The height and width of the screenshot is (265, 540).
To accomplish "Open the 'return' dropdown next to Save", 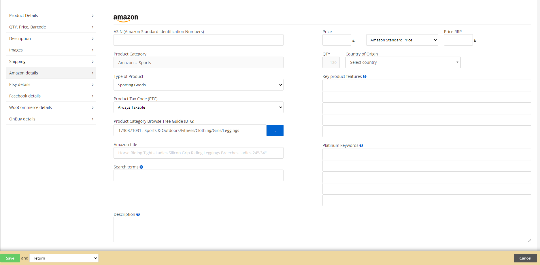I will tap(64, 258).
